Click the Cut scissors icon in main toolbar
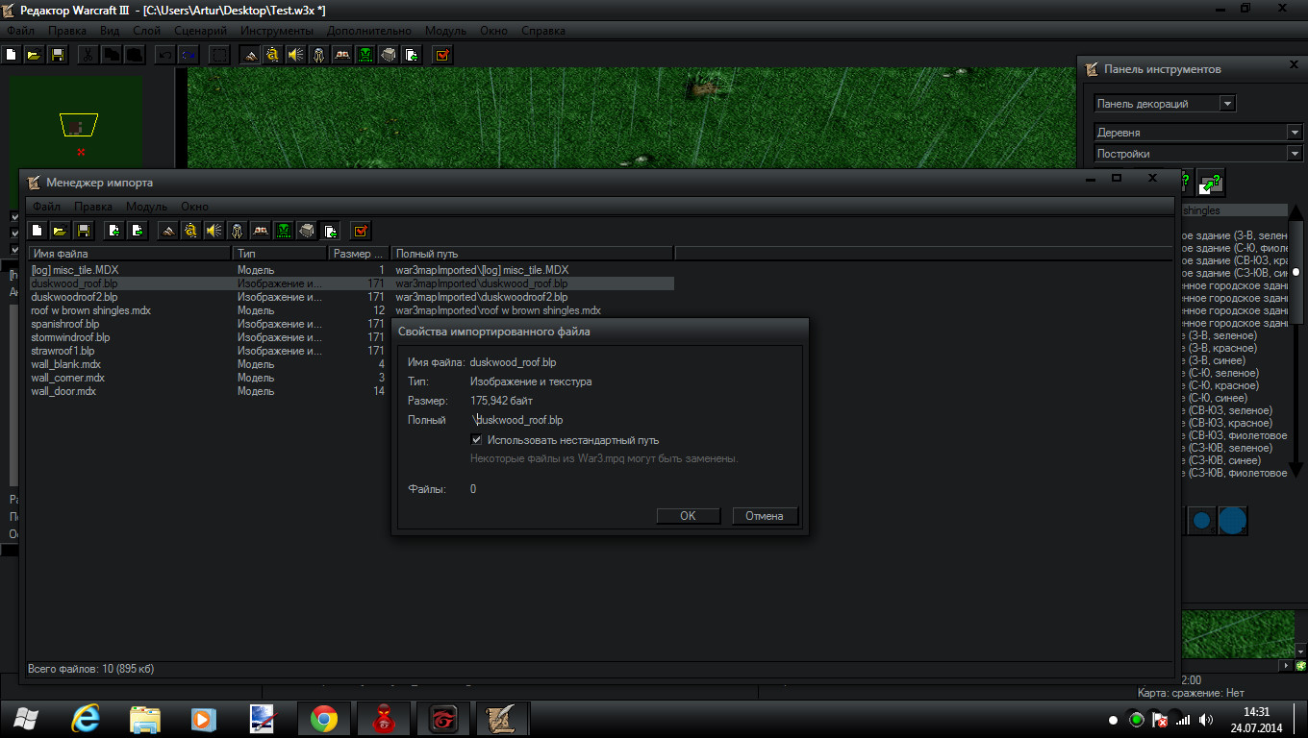This screenshot has height=738, width=1308. pos(88,55)
